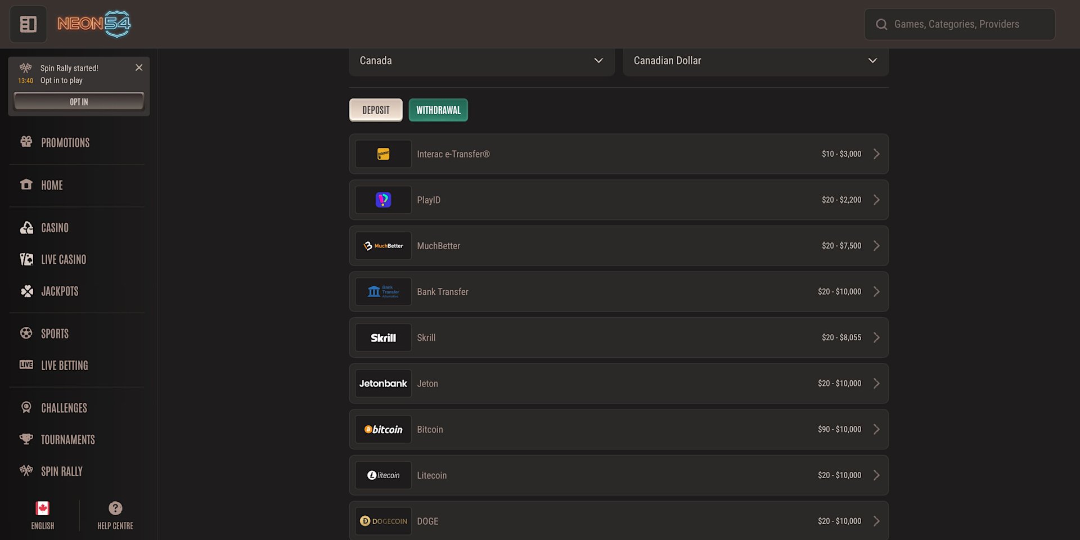Click the Bitcoin payment logo

(383, 430)
